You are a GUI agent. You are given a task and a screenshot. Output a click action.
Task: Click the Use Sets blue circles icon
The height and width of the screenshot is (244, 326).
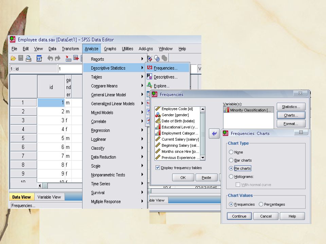coord(157,58)
